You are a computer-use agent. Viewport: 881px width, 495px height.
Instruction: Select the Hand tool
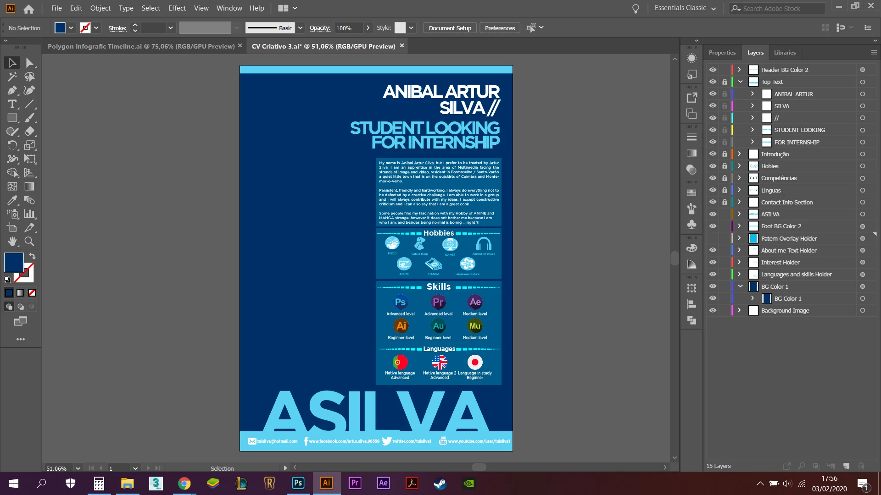(12, 241)
